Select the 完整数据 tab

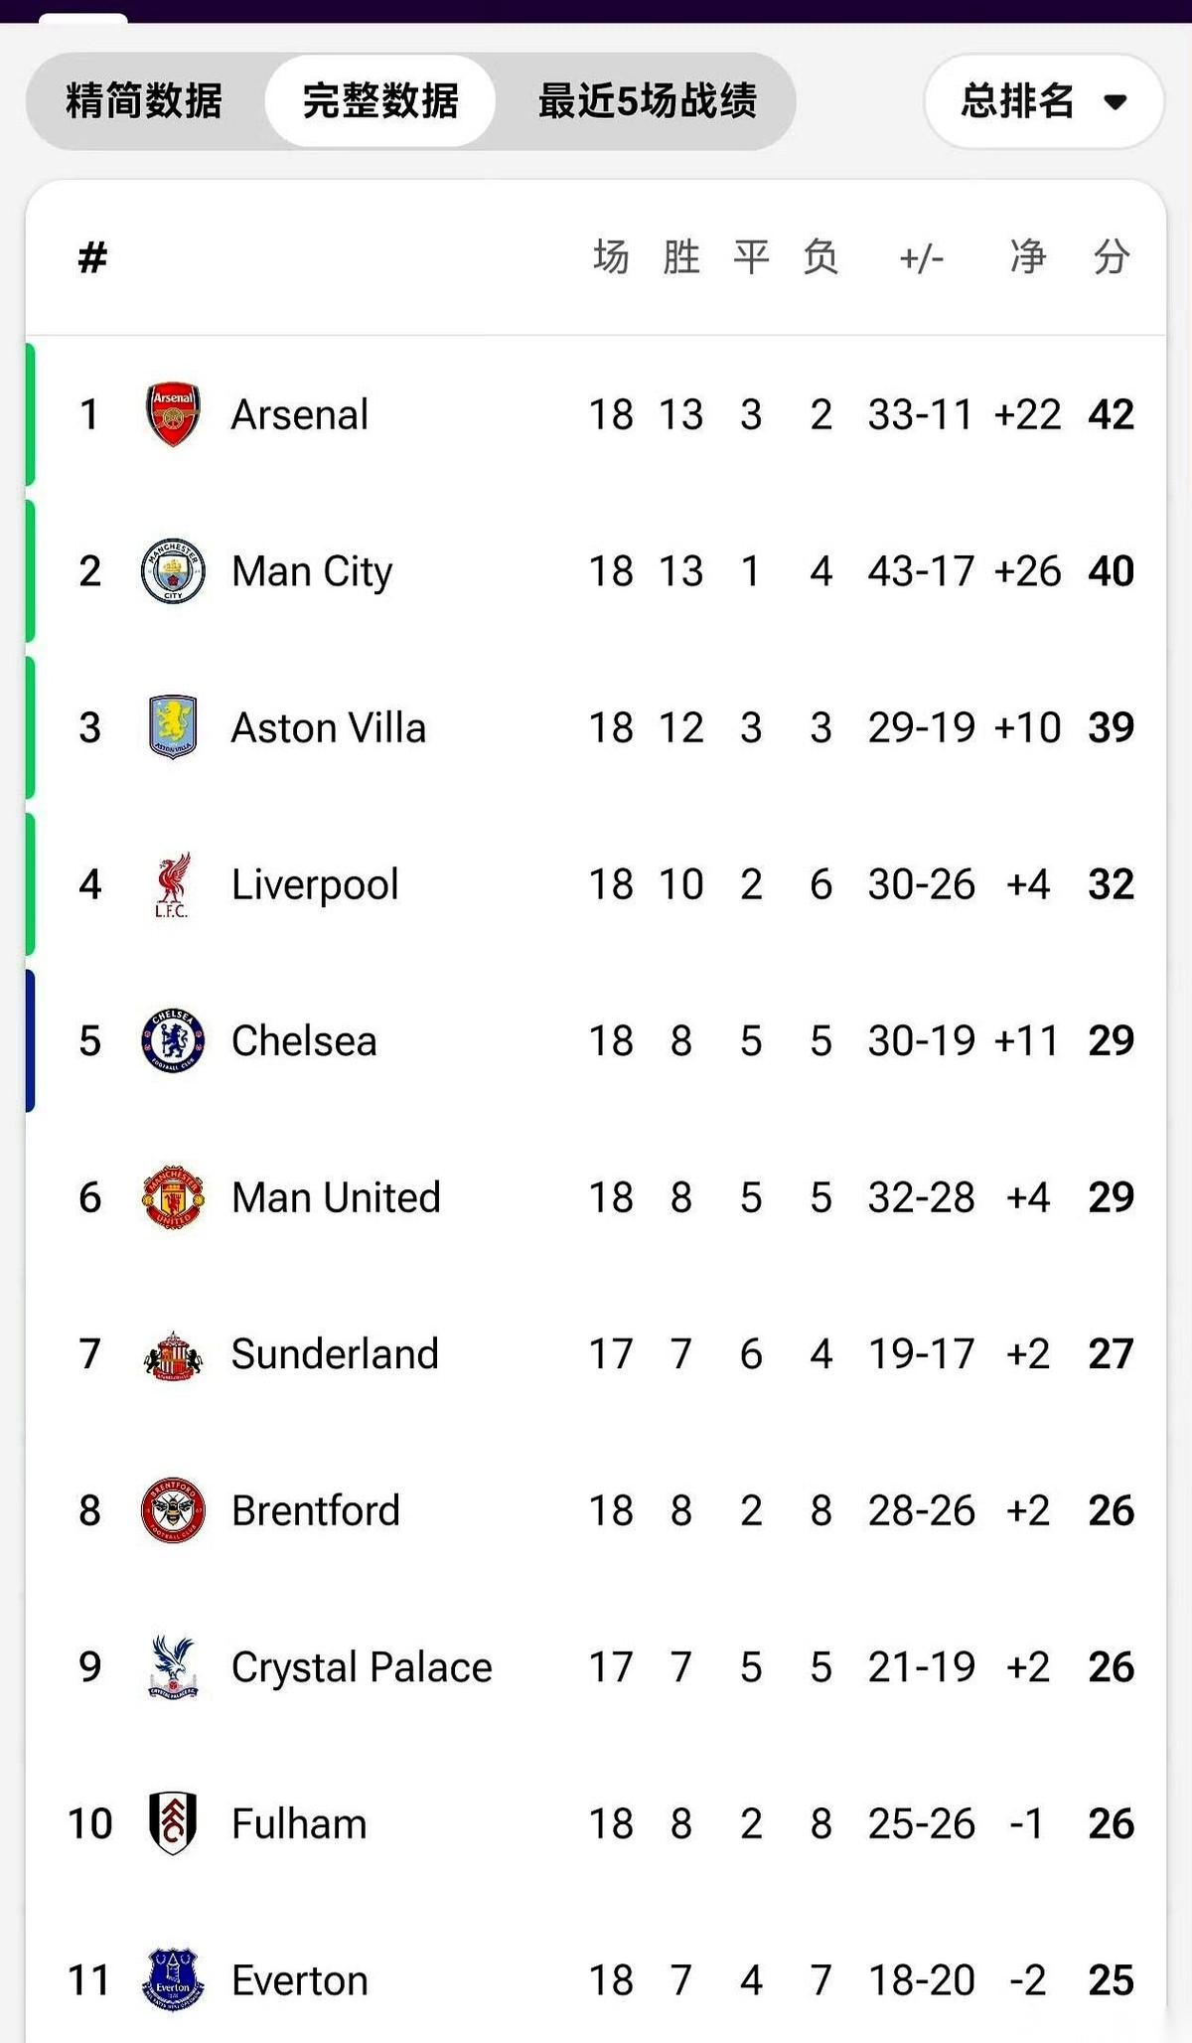pyautogui.click(x=380, y=101)
